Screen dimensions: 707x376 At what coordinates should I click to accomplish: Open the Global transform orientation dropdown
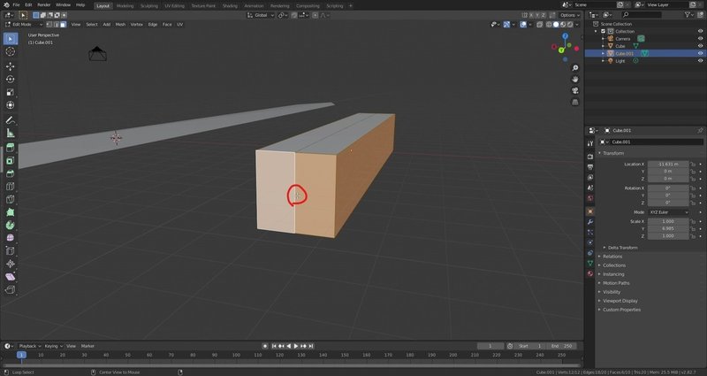(261, 15)
